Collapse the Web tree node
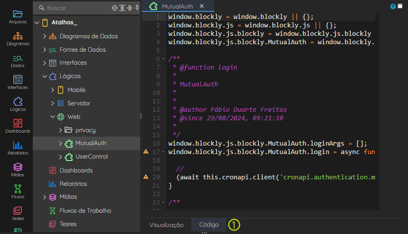Image resolution: width=408 pixels, height=234 pixels. coord(53,117)
